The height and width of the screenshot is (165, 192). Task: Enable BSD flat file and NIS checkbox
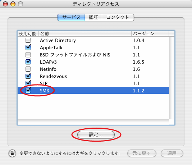pos(28,55)
